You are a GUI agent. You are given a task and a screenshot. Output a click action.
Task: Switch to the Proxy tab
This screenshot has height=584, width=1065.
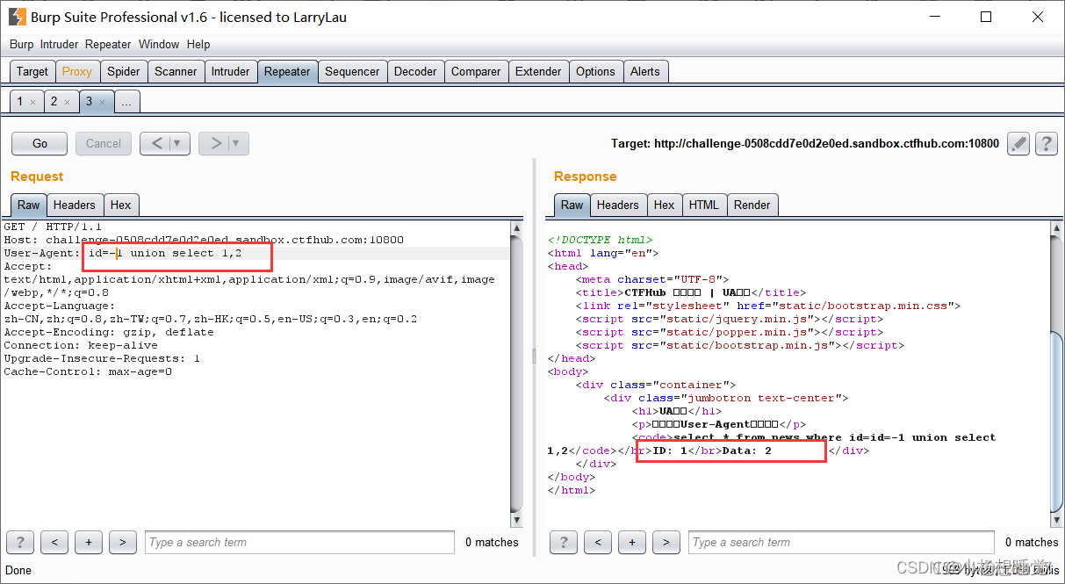tap(76, 71)
